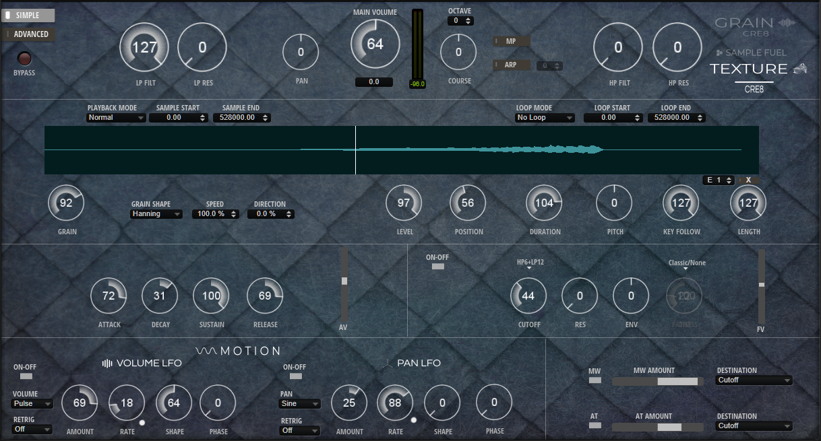Image resolution: width=821 pixels, height=441 pixels.
Task: Click the PAN LFO icon
Action: coord(388,363)
